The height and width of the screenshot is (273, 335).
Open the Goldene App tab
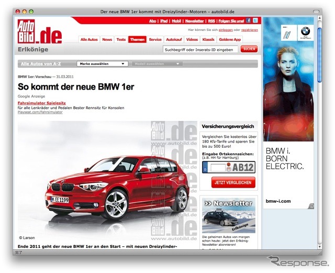pyautogui.click(x=230, y=39)
